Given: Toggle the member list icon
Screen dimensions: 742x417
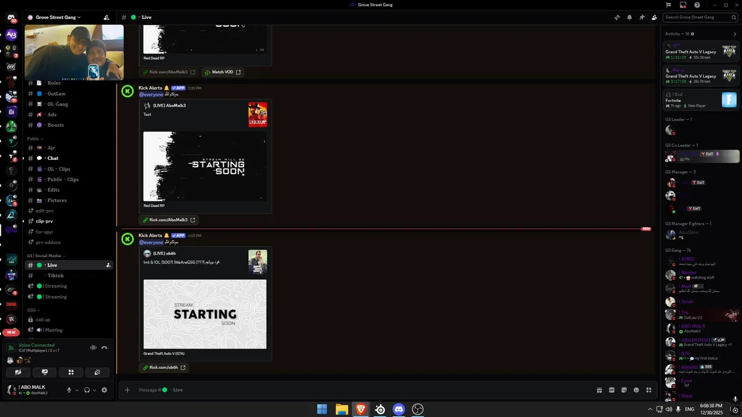Looking at the screenshot, I should tap(654, 17).
